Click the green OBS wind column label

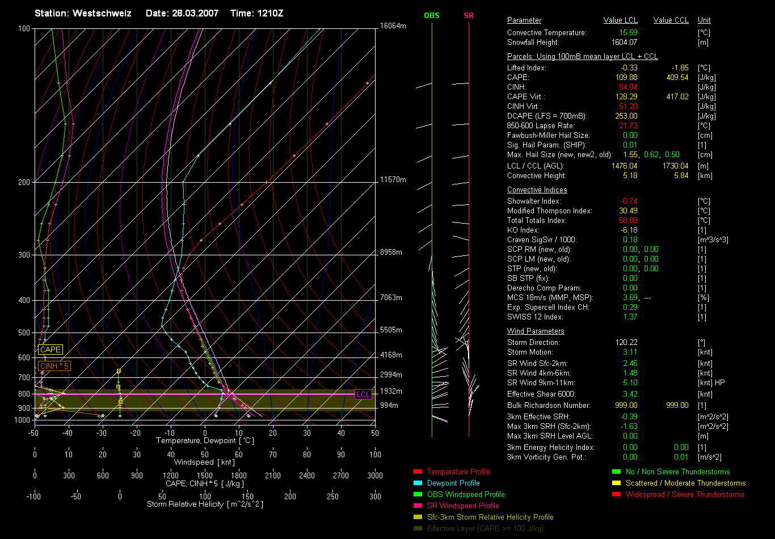(432, 16)
